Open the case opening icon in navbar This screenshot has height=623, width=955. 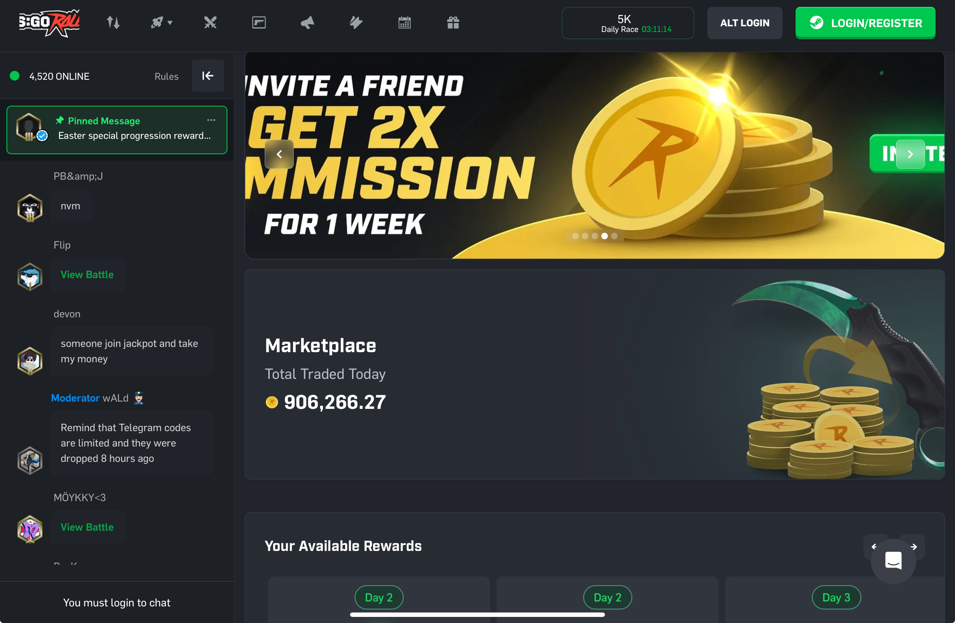click(x=259, y=23)
